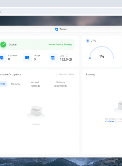This screenshot has height=166, width=122.
Task: Switch to Network (download) tab
Action: click(x=60, y=84)
